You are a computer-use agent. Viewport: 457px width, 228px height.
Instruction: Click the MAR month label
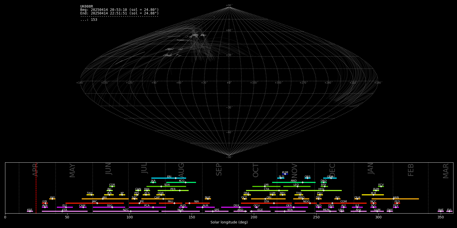pos(446,171)
